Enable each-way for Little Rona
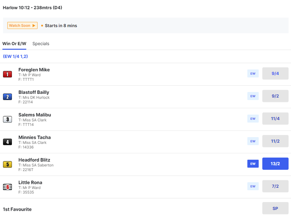This screenshot has width=291, height=217. point(253,186)
